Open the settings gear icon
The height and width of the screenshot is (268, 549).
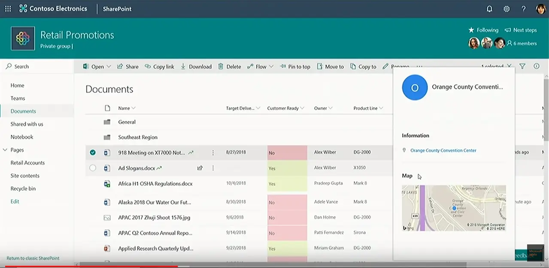(x=507, y=9)
